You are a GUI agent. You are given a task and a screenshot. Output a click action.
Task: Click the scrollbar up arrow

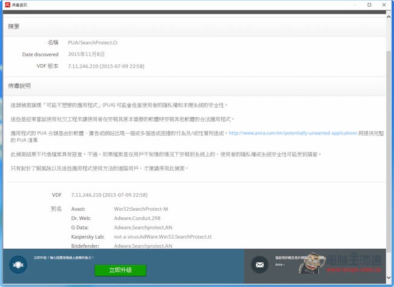point(389,17)
